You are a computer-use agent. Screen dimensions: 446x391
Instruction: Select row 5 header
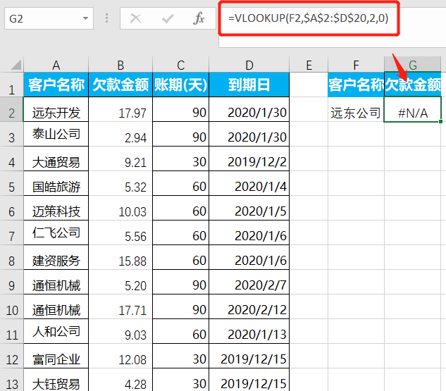[12, 183]
